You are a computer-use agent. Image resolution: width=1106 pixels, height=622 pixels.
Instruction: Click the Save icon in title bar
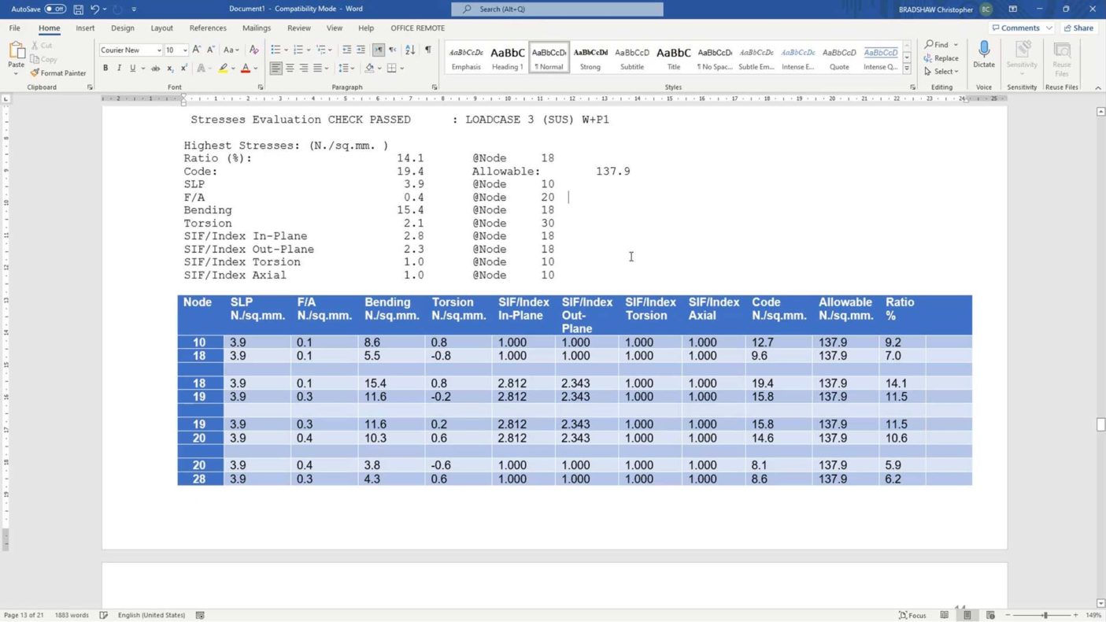78,9
